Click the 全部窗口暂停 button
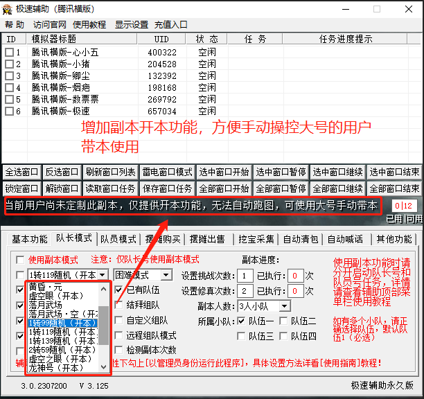The height and width of the screenshot is (399, 424). [x=281, y=188]
